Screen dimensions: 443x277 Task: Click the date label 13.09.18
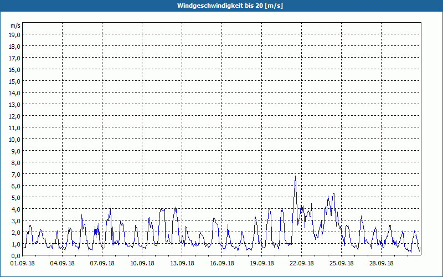[x=182, y=264]
